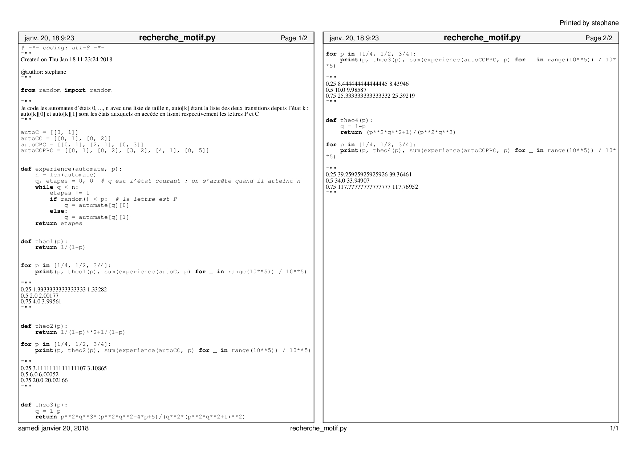Click the output line '0.5 34.0 33.94907'
The height and width of the screenshot is (450, 637).
347,181
